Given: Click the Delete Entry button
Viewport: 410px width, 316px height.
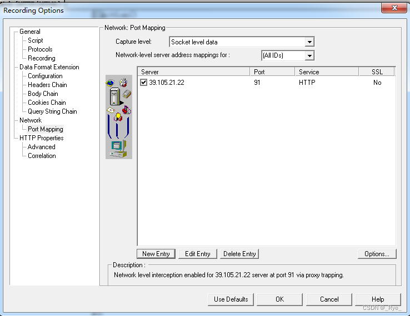Looking at the screenshot, I should point(239,254).
